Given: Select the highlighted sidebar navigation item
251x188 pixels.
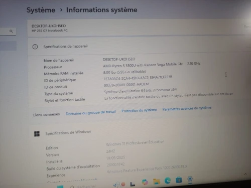Looking at the screenshot, I should point(8,46).
